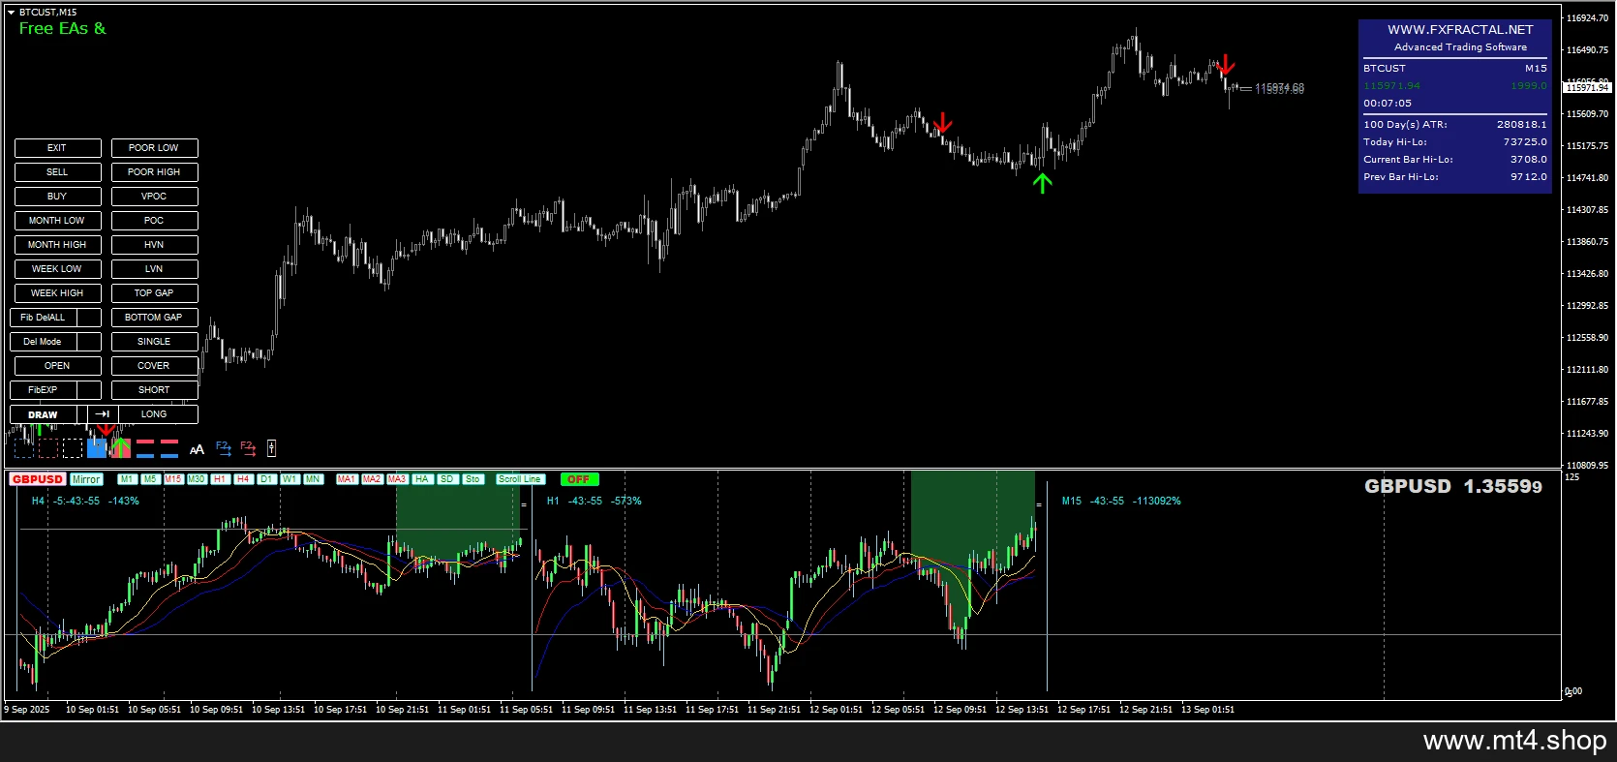Toggle the HA Heiken Ashi indicator
Screen dimensions: 1617x762
(422, 479)
